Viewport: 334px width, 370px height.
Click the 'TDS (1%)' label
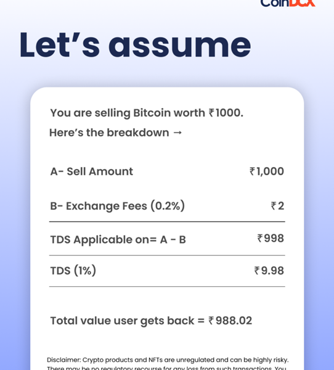point(73,271)
